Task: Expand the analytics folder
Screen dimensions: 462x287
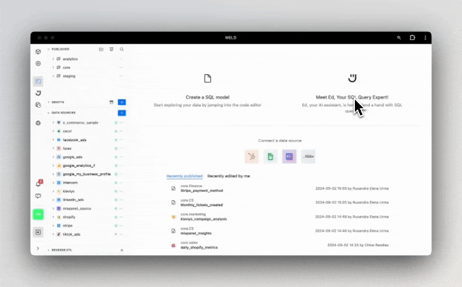Action: click(53, 59)
